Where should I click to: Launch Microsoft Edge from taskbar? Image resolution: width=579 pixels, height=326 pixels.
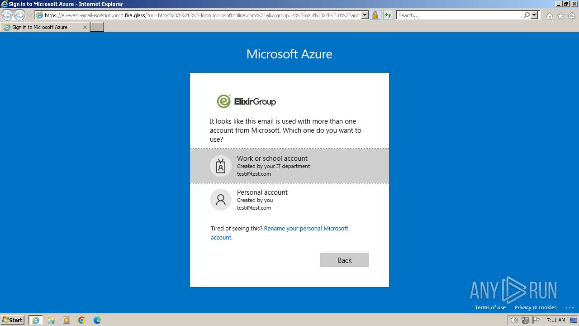pyautogui.click(x=97, y=320)
